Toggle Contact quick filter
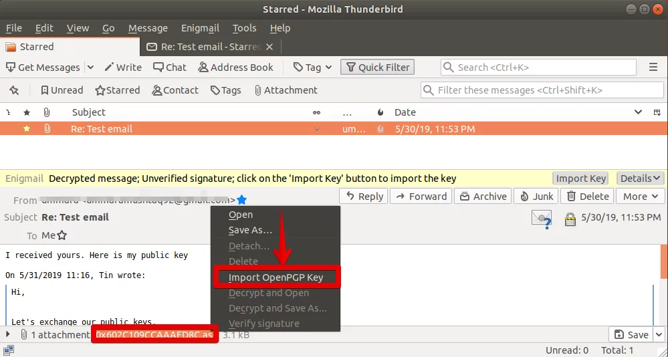 [x=175, y=90]
